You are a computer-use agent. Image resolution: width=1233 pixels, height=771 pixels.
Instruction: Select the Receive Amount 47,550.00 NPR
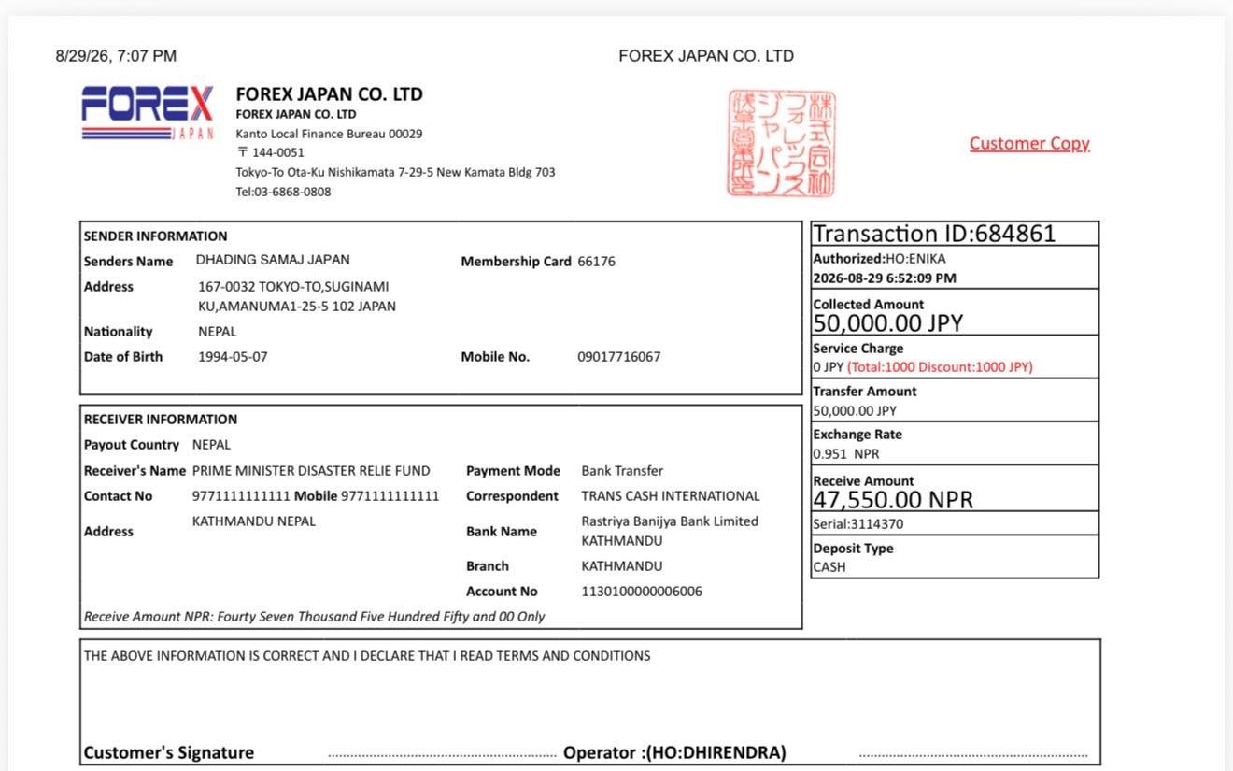click(x=893, y=500)
